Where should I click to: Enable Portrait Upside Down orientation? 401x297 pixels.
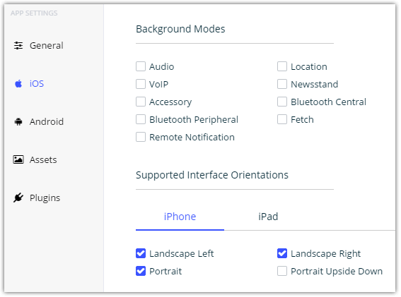[x=282, y=271]
